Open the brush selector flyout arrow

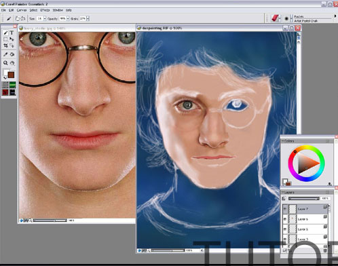[335, 16]
